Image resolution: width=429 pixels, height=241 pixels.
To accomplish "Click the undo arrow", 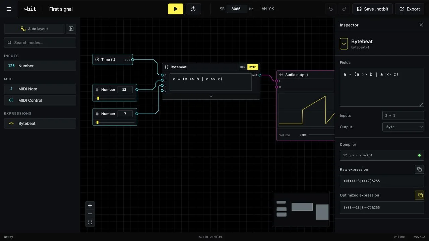I will click(x=331, y=9).
